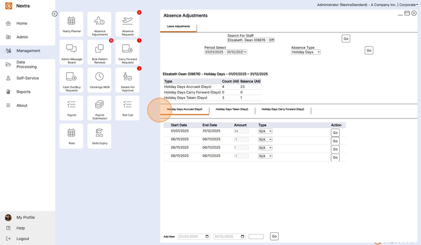Expand the Absence Type dropdown
Image resolution: width=421 pixels, height=245 pixels.
(305, 52)
